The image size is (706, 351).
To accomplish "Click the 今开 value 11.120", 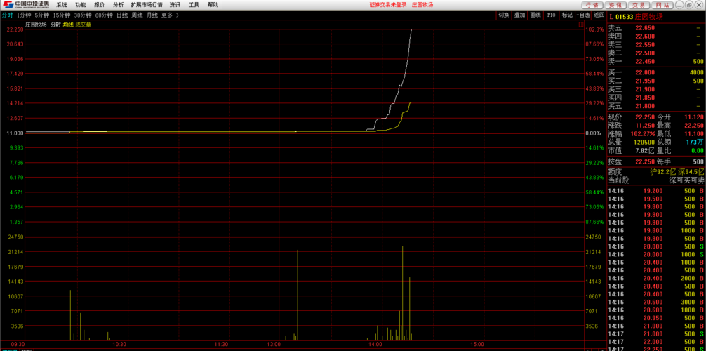I will pos(694,117).
